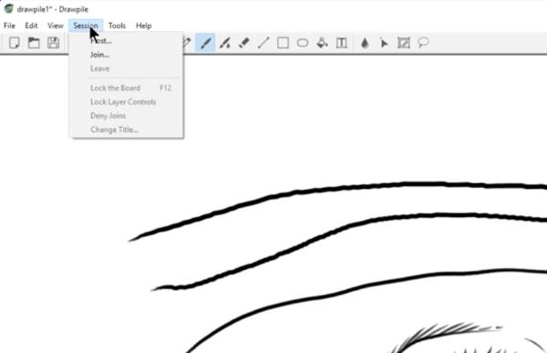Click the Drawpile app icon in title bar
This screenshot has height=353, width=547.
pyautogui.click(x=8, y=9)
